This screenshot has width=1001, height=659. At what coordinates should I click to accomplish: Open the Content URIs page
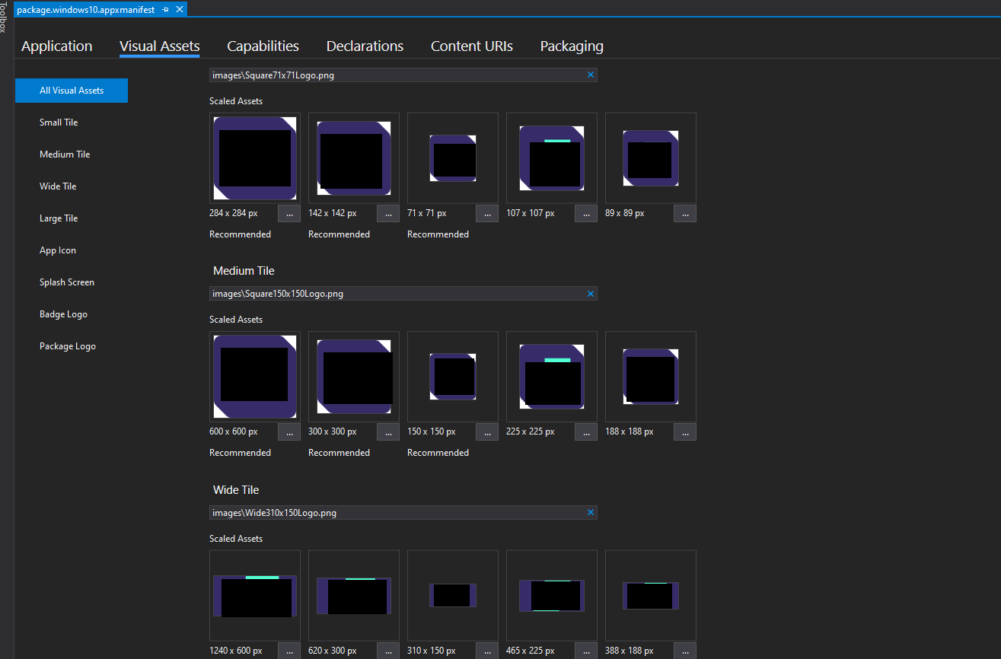point(472,46)
